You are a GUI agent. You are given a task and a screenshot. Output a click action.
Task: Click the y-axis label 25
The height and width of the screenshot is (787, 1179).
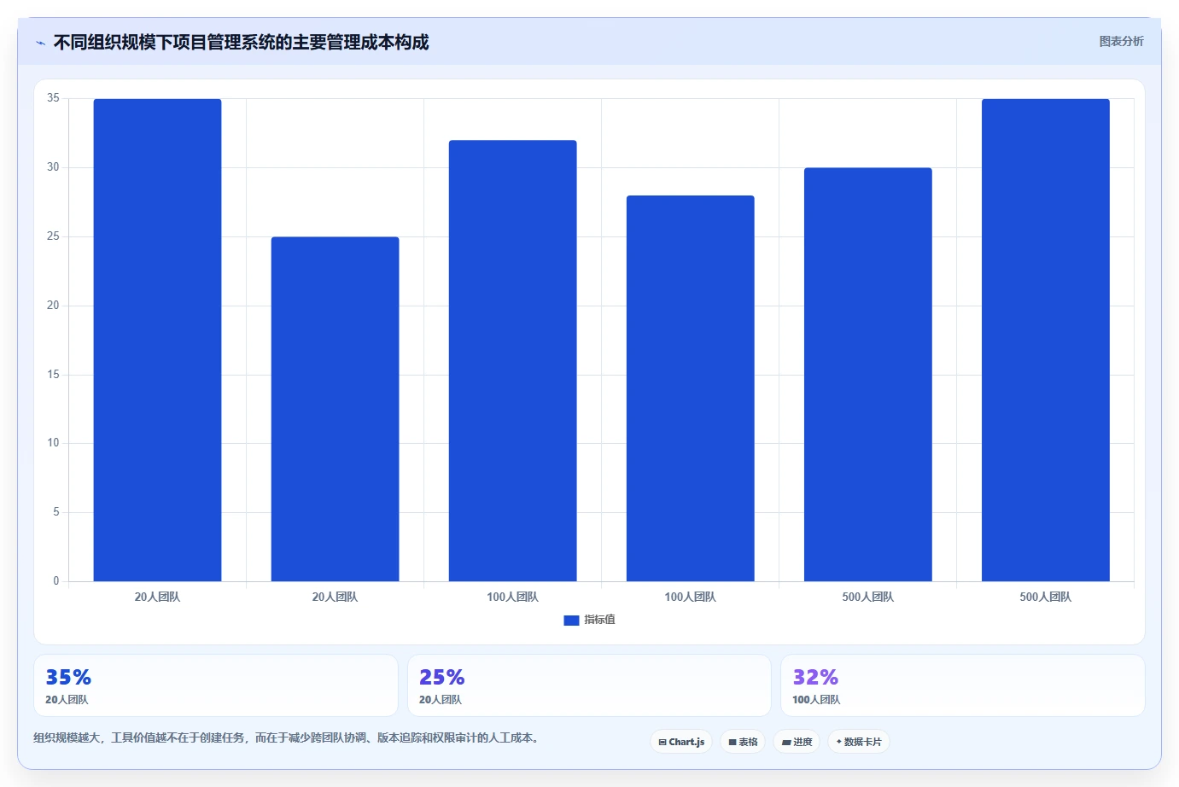(x=53, y=236)
